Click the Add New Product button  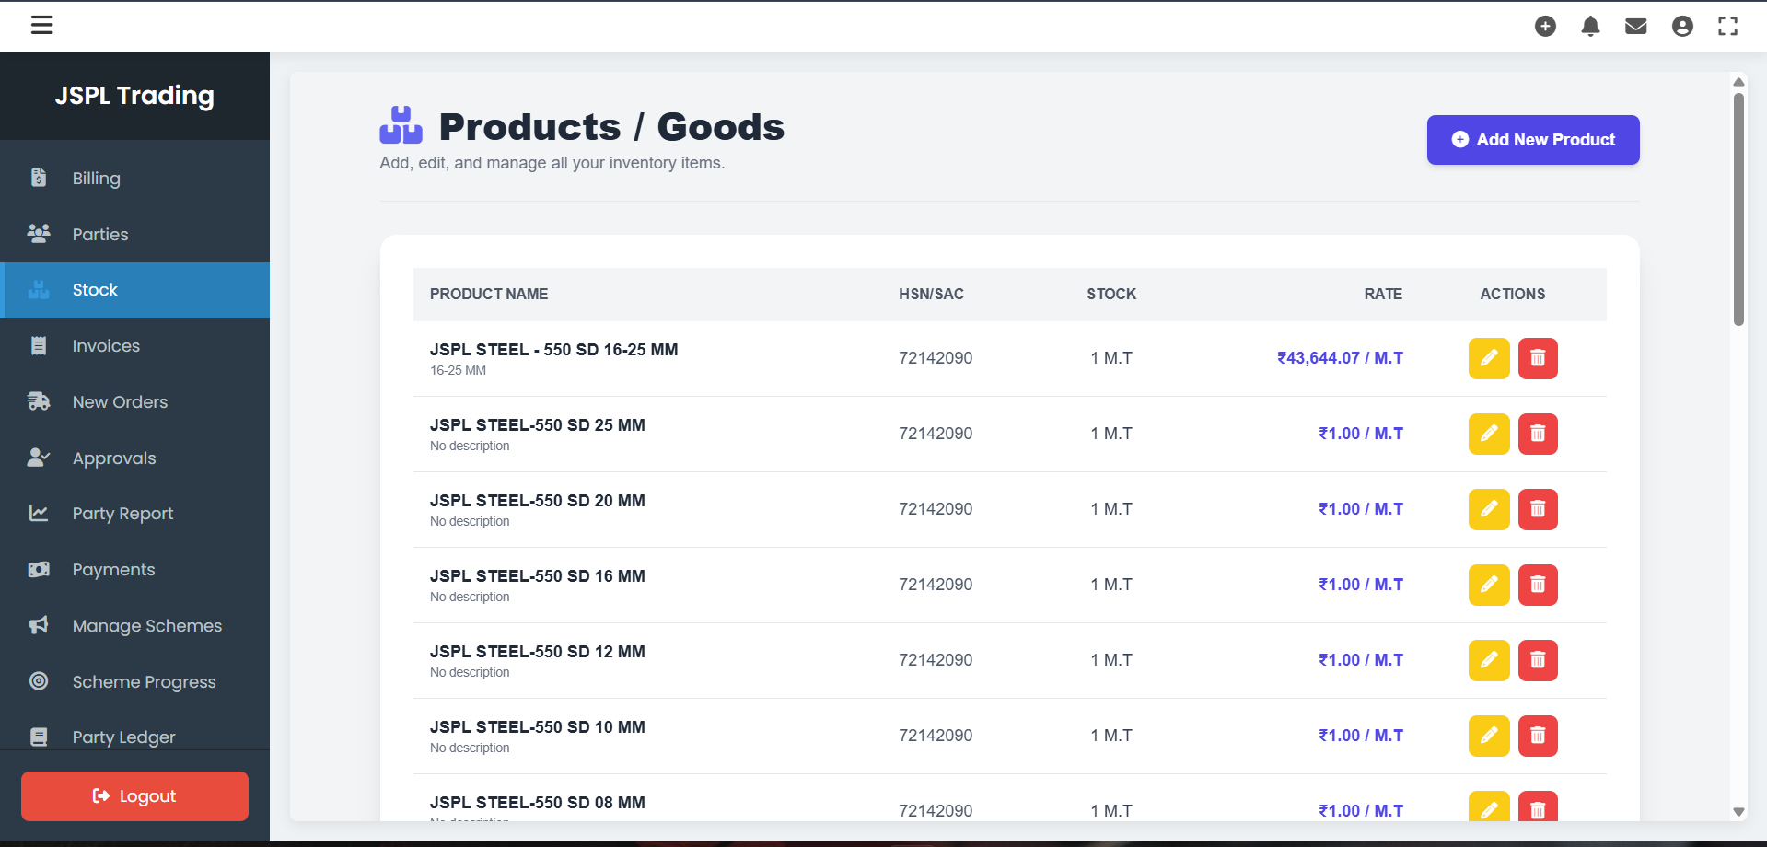coord(1532,140)
